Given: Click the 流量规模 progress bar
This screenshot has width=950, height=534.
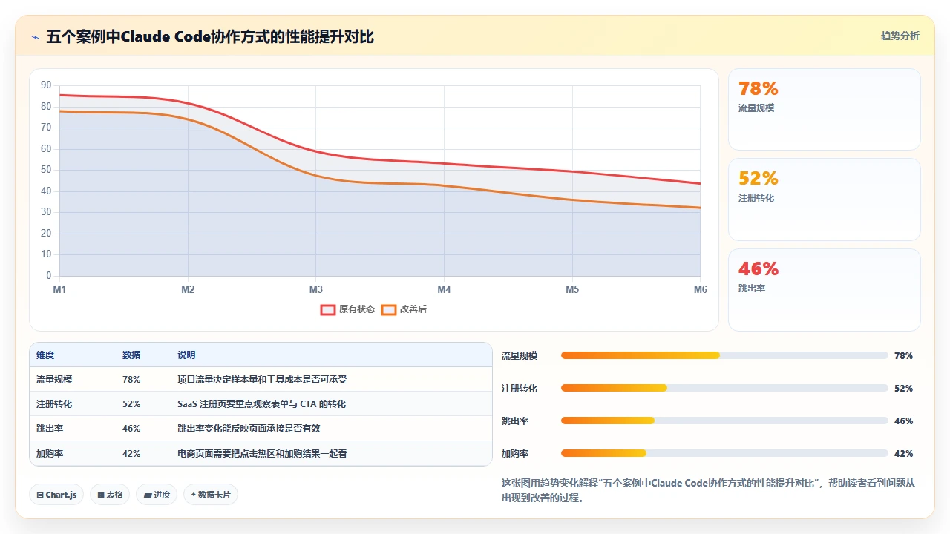Looking at the screenshot, I should [x=724, y=355].
